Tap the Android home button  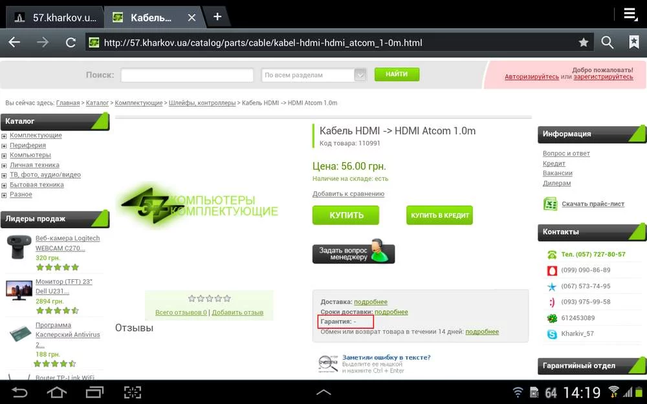[56, 392]
